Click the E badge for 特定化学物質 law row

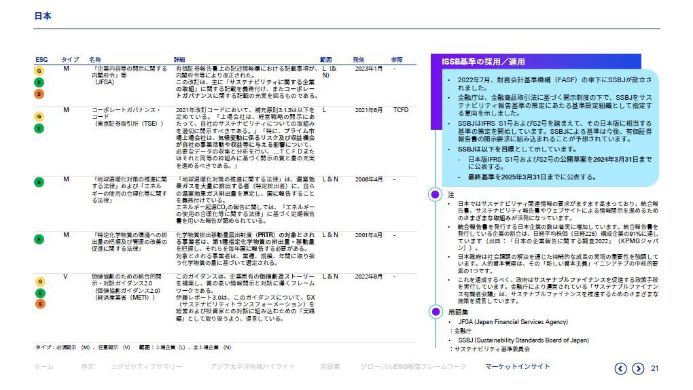(39, 238)
